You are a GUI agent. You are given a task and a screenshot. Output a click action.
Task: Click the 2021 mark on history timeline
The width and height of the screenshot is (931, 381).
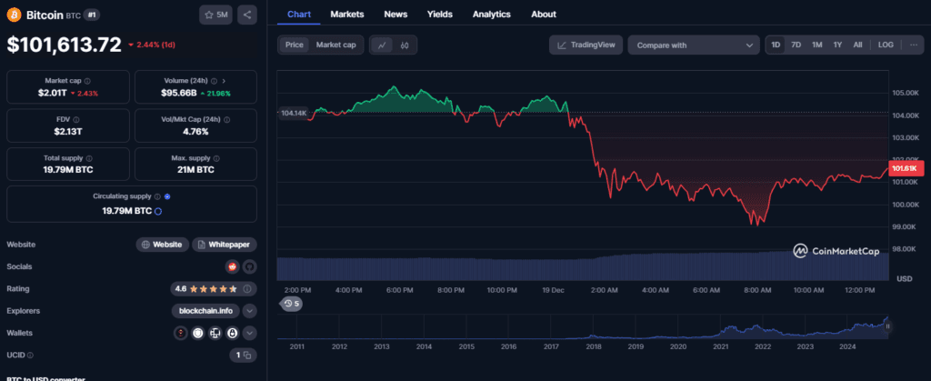pyautogui.click(x=720, y=346)
